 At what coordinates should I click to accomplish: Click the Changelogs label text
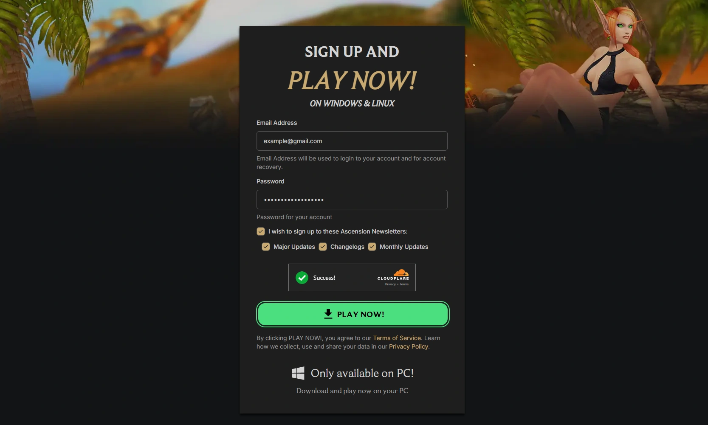pyautogui.click(x=347, y=247)
